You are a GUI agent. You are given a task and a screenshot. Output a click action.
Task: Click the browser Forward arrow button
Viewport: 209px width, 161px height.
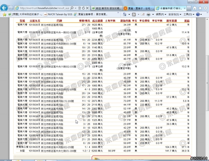pyautogui.click(x=11, y=8)
